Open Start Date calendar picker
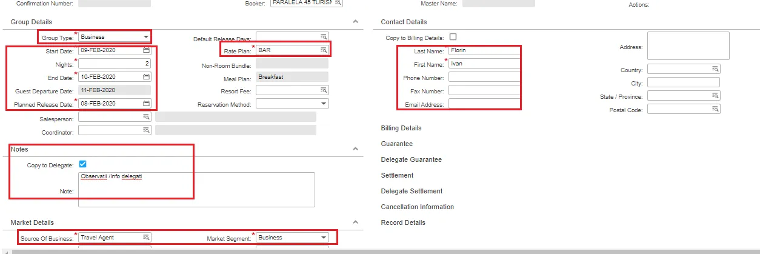Image resolution: width=760 pixels, height=254 pixels. click(x=146, y=50)
